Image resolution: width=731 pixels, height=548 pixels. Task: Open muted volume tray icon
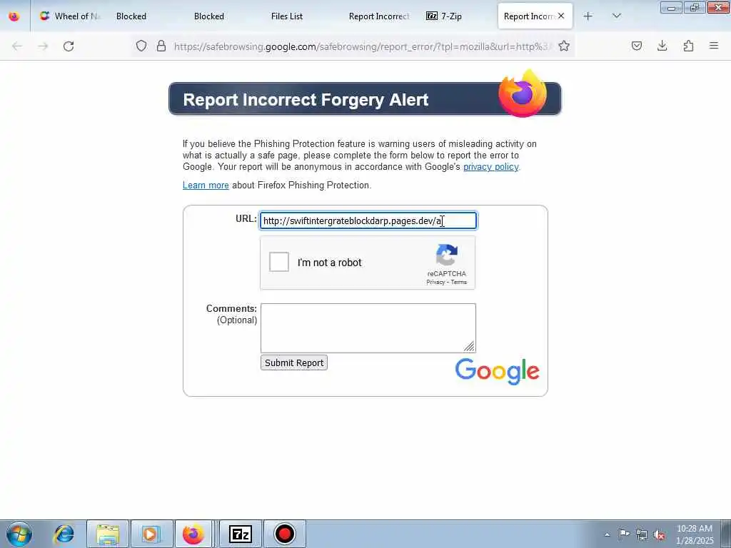pyautogui.click(x=659, y=534)
